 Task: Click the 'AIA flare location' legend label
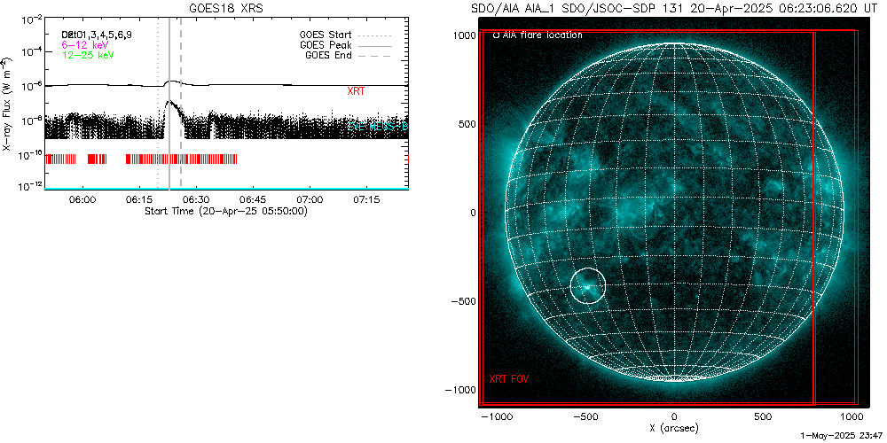[x=543, y=35]
